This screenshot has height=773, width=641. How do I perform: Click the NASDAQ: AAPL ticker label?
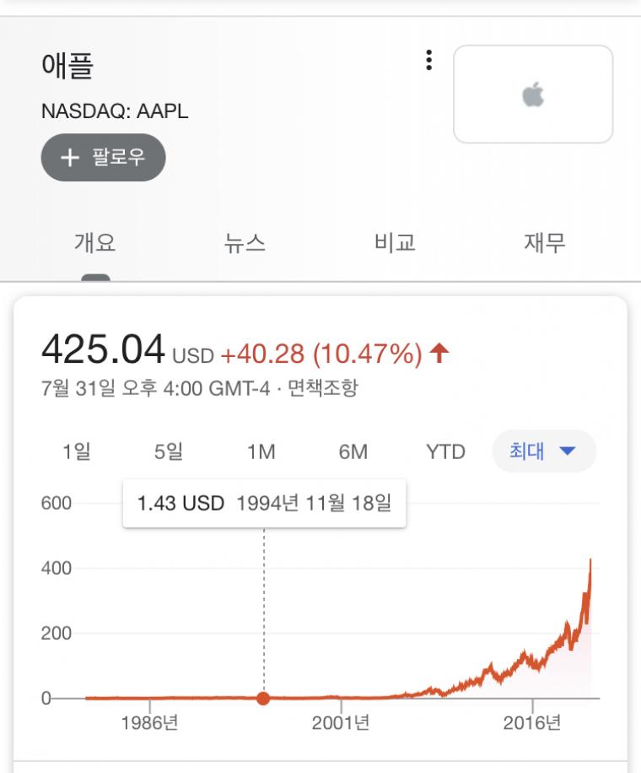(x=115, y=111)
